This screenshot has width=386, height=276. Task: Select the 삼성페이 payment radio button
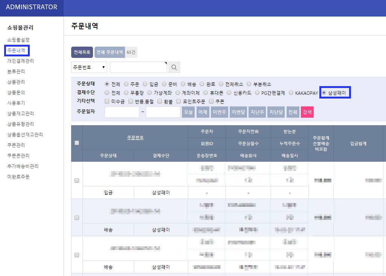click(x=324, y=93)
